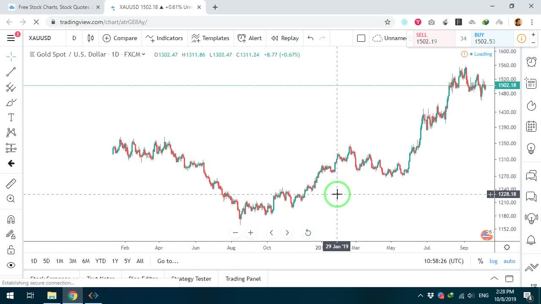This screenshot has height=304, width=541.
Task: Zoom out chart with minus button
Action: pos(235,233)
